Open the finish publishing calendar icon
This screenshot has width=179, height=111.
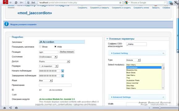62,76
